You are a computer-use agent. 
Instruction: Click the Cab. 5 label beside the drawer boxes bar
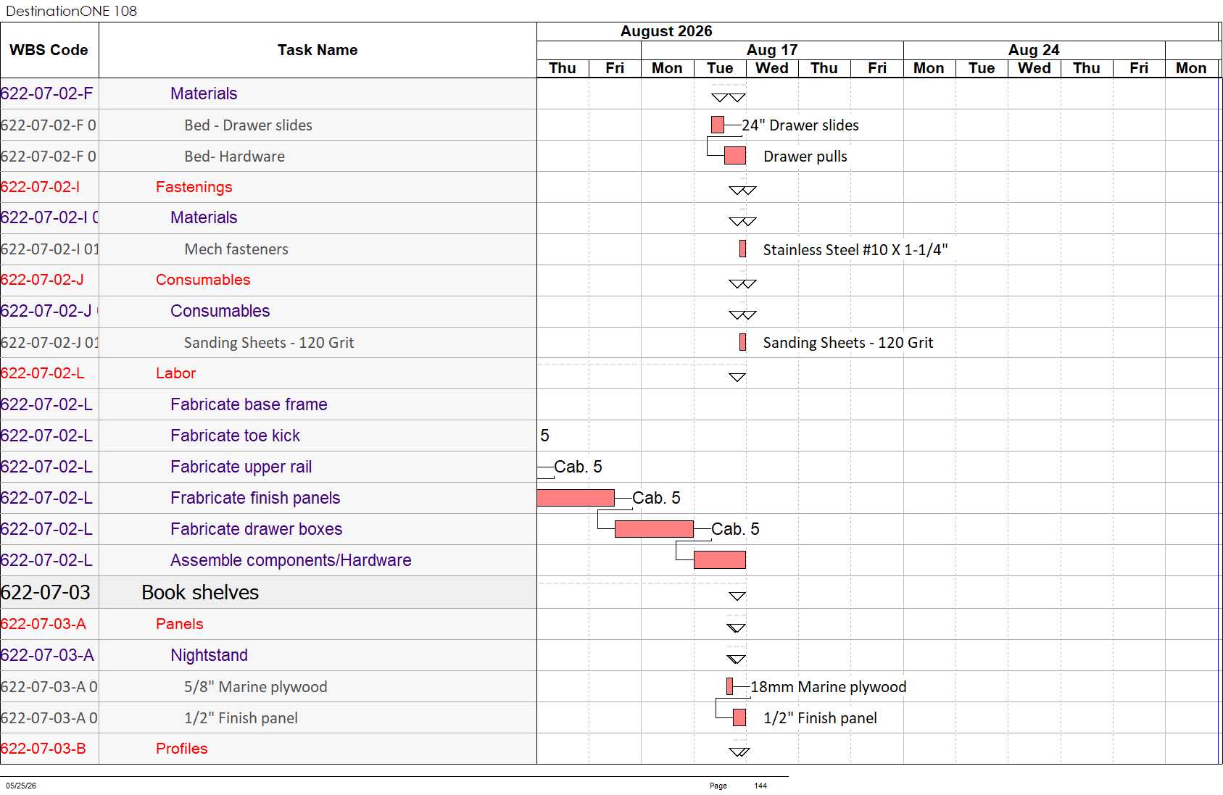point(735,529)
